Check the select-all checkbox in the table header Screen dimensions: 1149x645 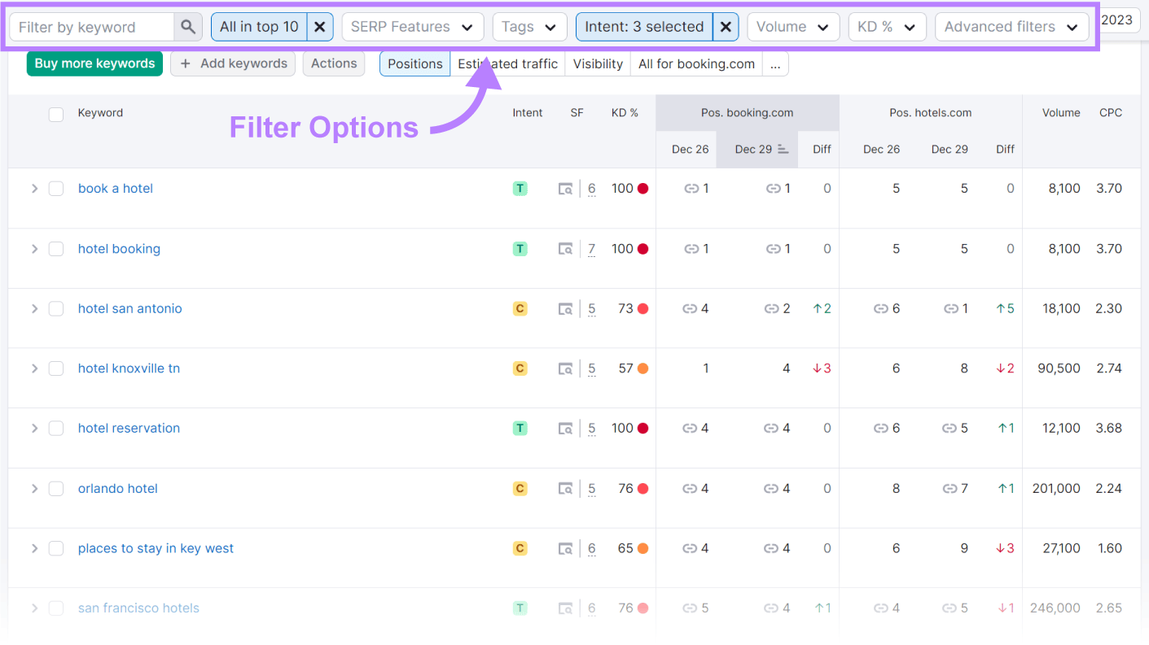tap(56, 115)
